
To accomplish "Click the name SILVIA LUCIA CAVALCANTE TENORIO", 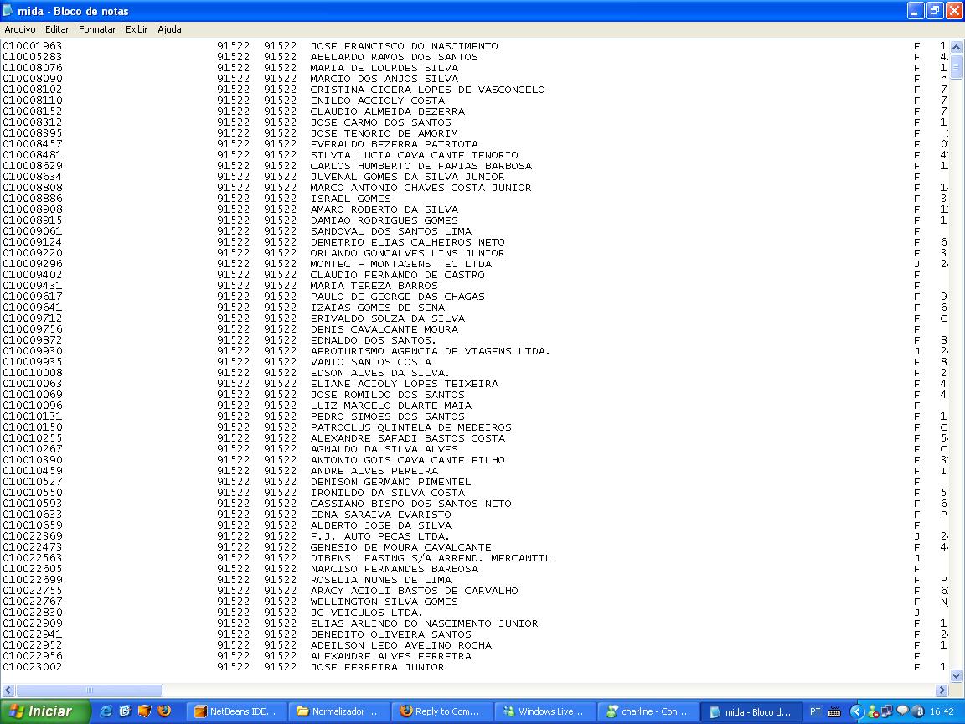I will pos(414,155).
